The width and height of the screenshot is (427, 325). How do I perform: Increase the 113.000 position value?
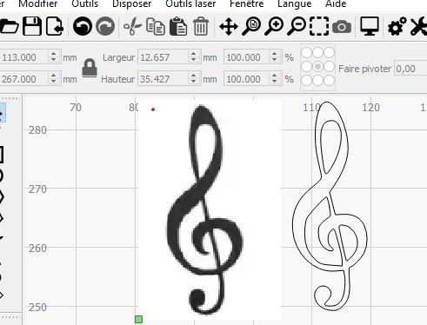pos(53,53)
